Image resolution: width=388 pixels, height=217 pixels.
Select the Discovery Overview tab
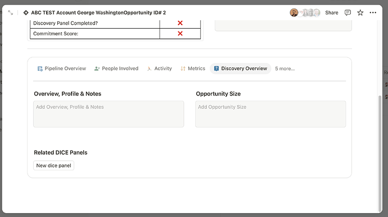(x=241, y=69)
